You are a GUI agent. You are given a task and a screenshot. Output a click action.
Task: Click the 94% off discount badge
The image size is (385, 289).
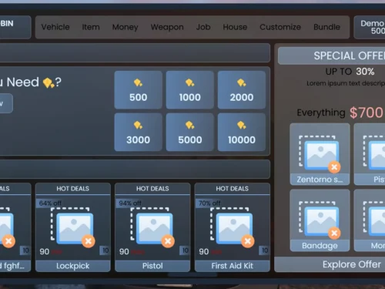(130, 203)
